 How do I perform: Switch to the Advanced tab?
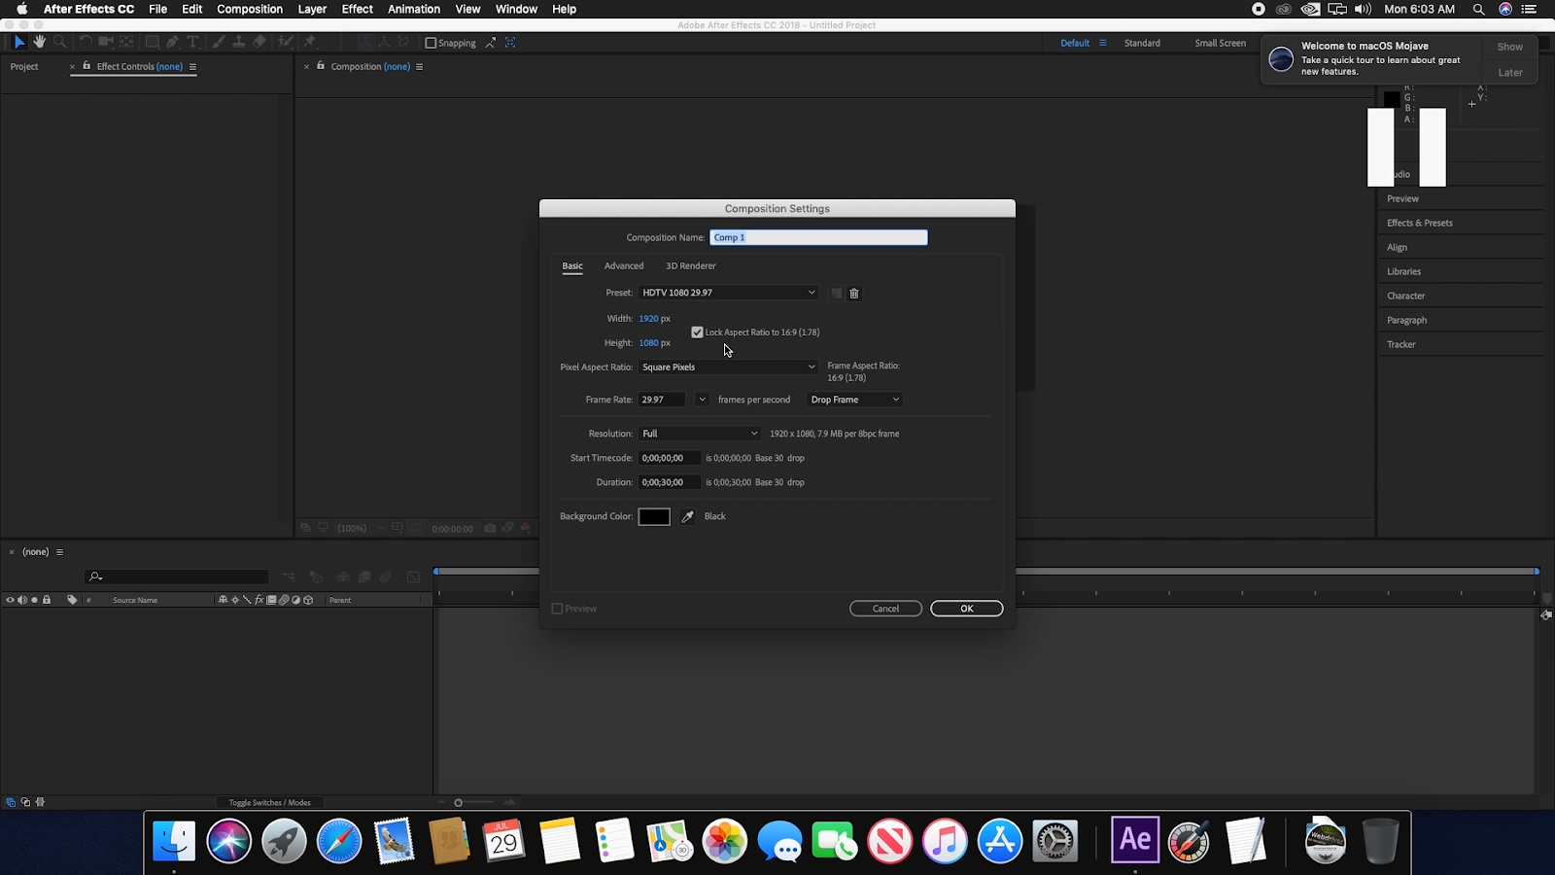624,265
